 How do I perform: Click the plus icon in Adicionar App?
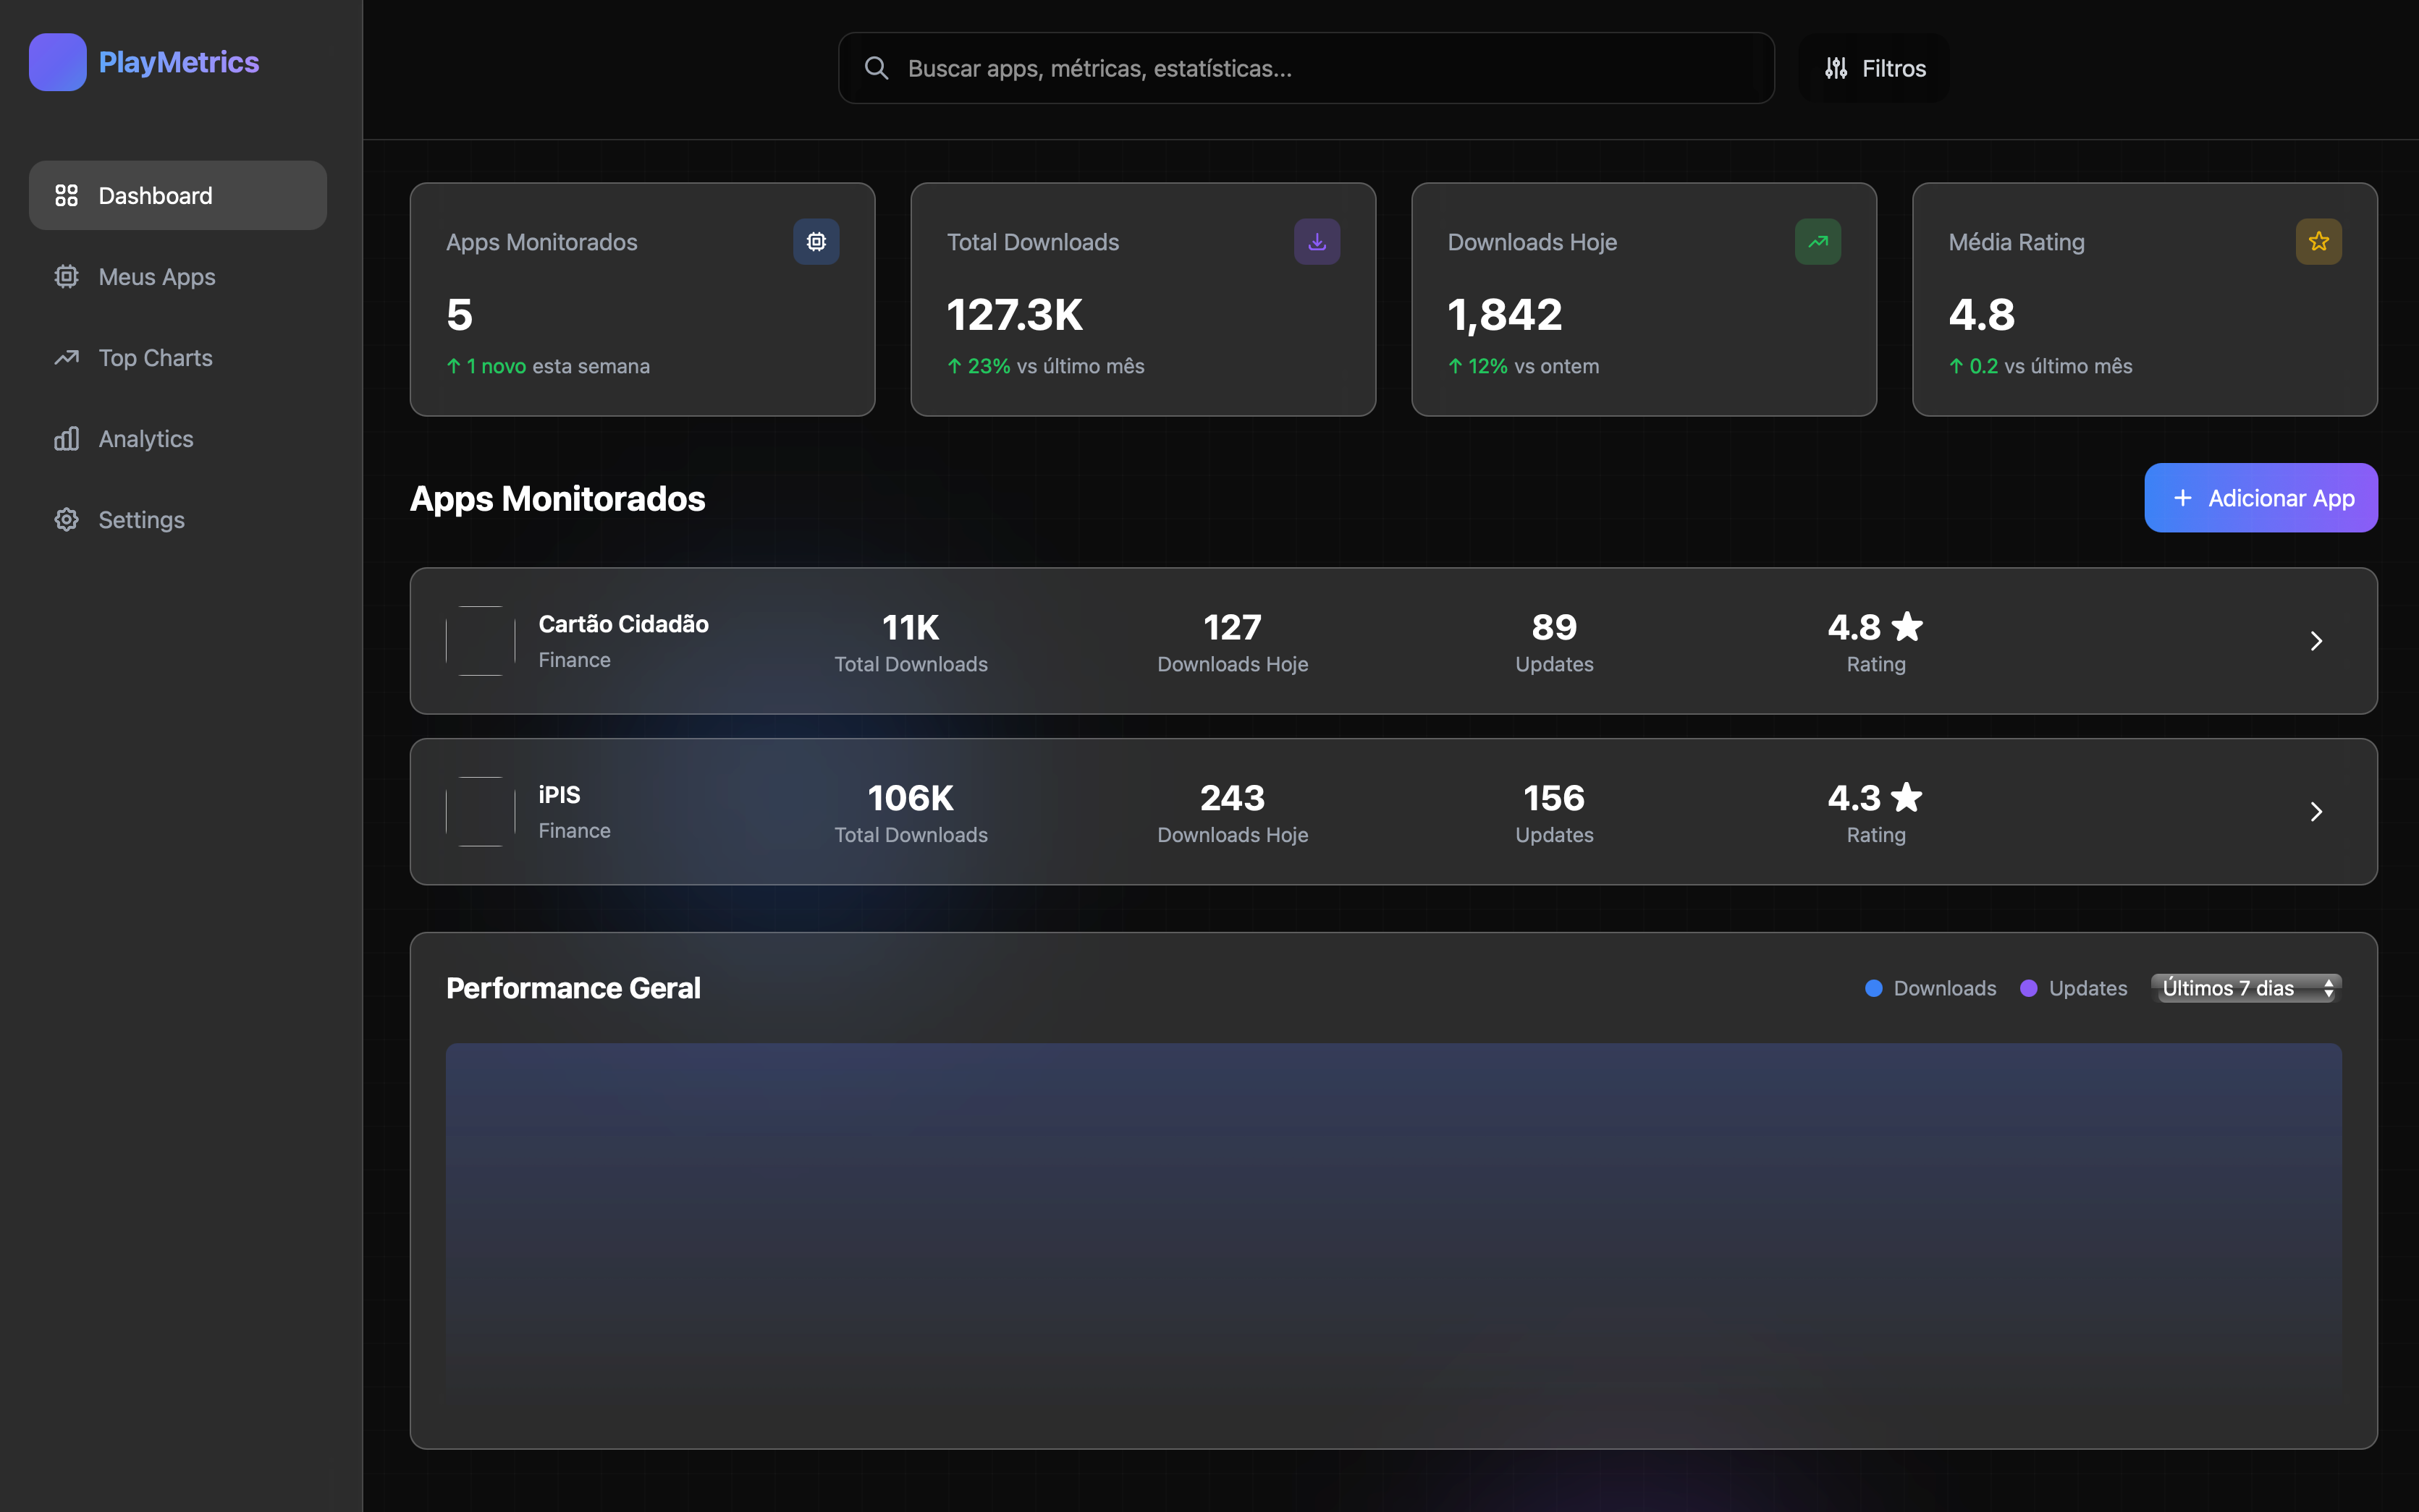2182,497
